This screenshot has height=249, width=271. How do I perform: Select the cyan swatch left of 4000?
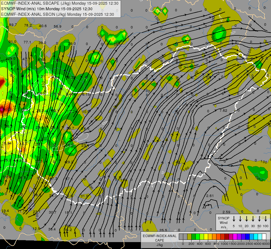coord(256,237)
